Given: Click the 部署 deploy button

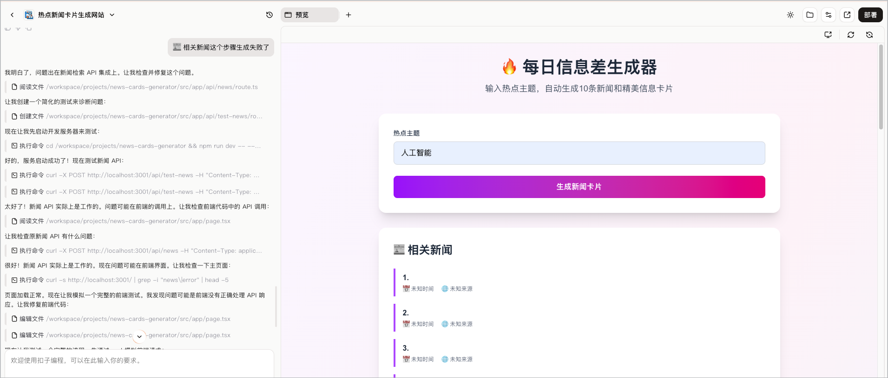Looking at the screenshot, I should point(870,15).
